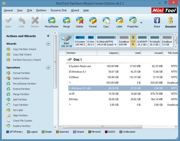The image size is (180, 141).
Task: Open the Help menu
Action: pyautogui.click(x=86, y=10)
